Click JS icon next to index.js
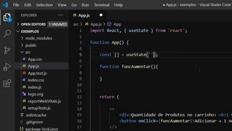This screenshot has width=232, height=131. [x=24, y=87]
